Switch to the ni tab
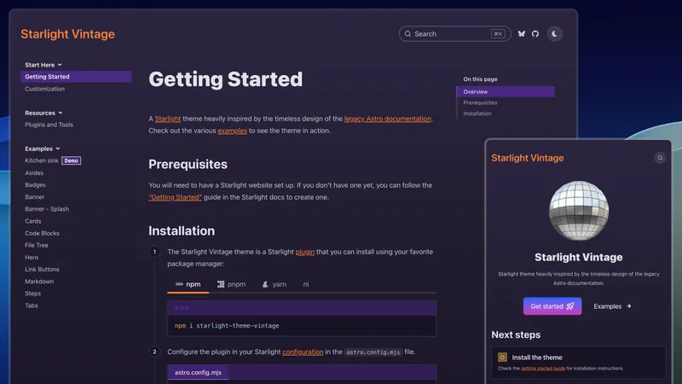 tap(306, 283)
